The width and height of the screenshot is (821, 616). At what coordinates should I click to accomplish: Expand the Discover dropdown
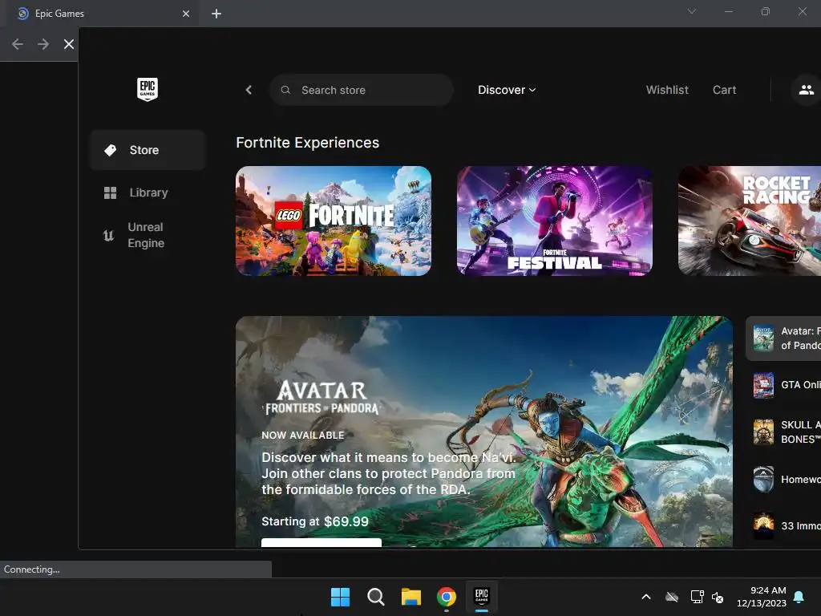[x=507, y=90]
